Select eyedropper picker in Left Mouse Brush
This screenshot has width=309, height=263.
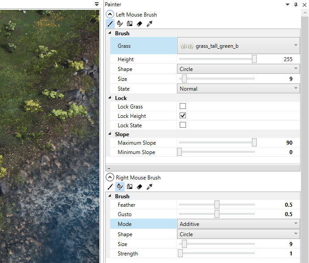click(149, 24)
